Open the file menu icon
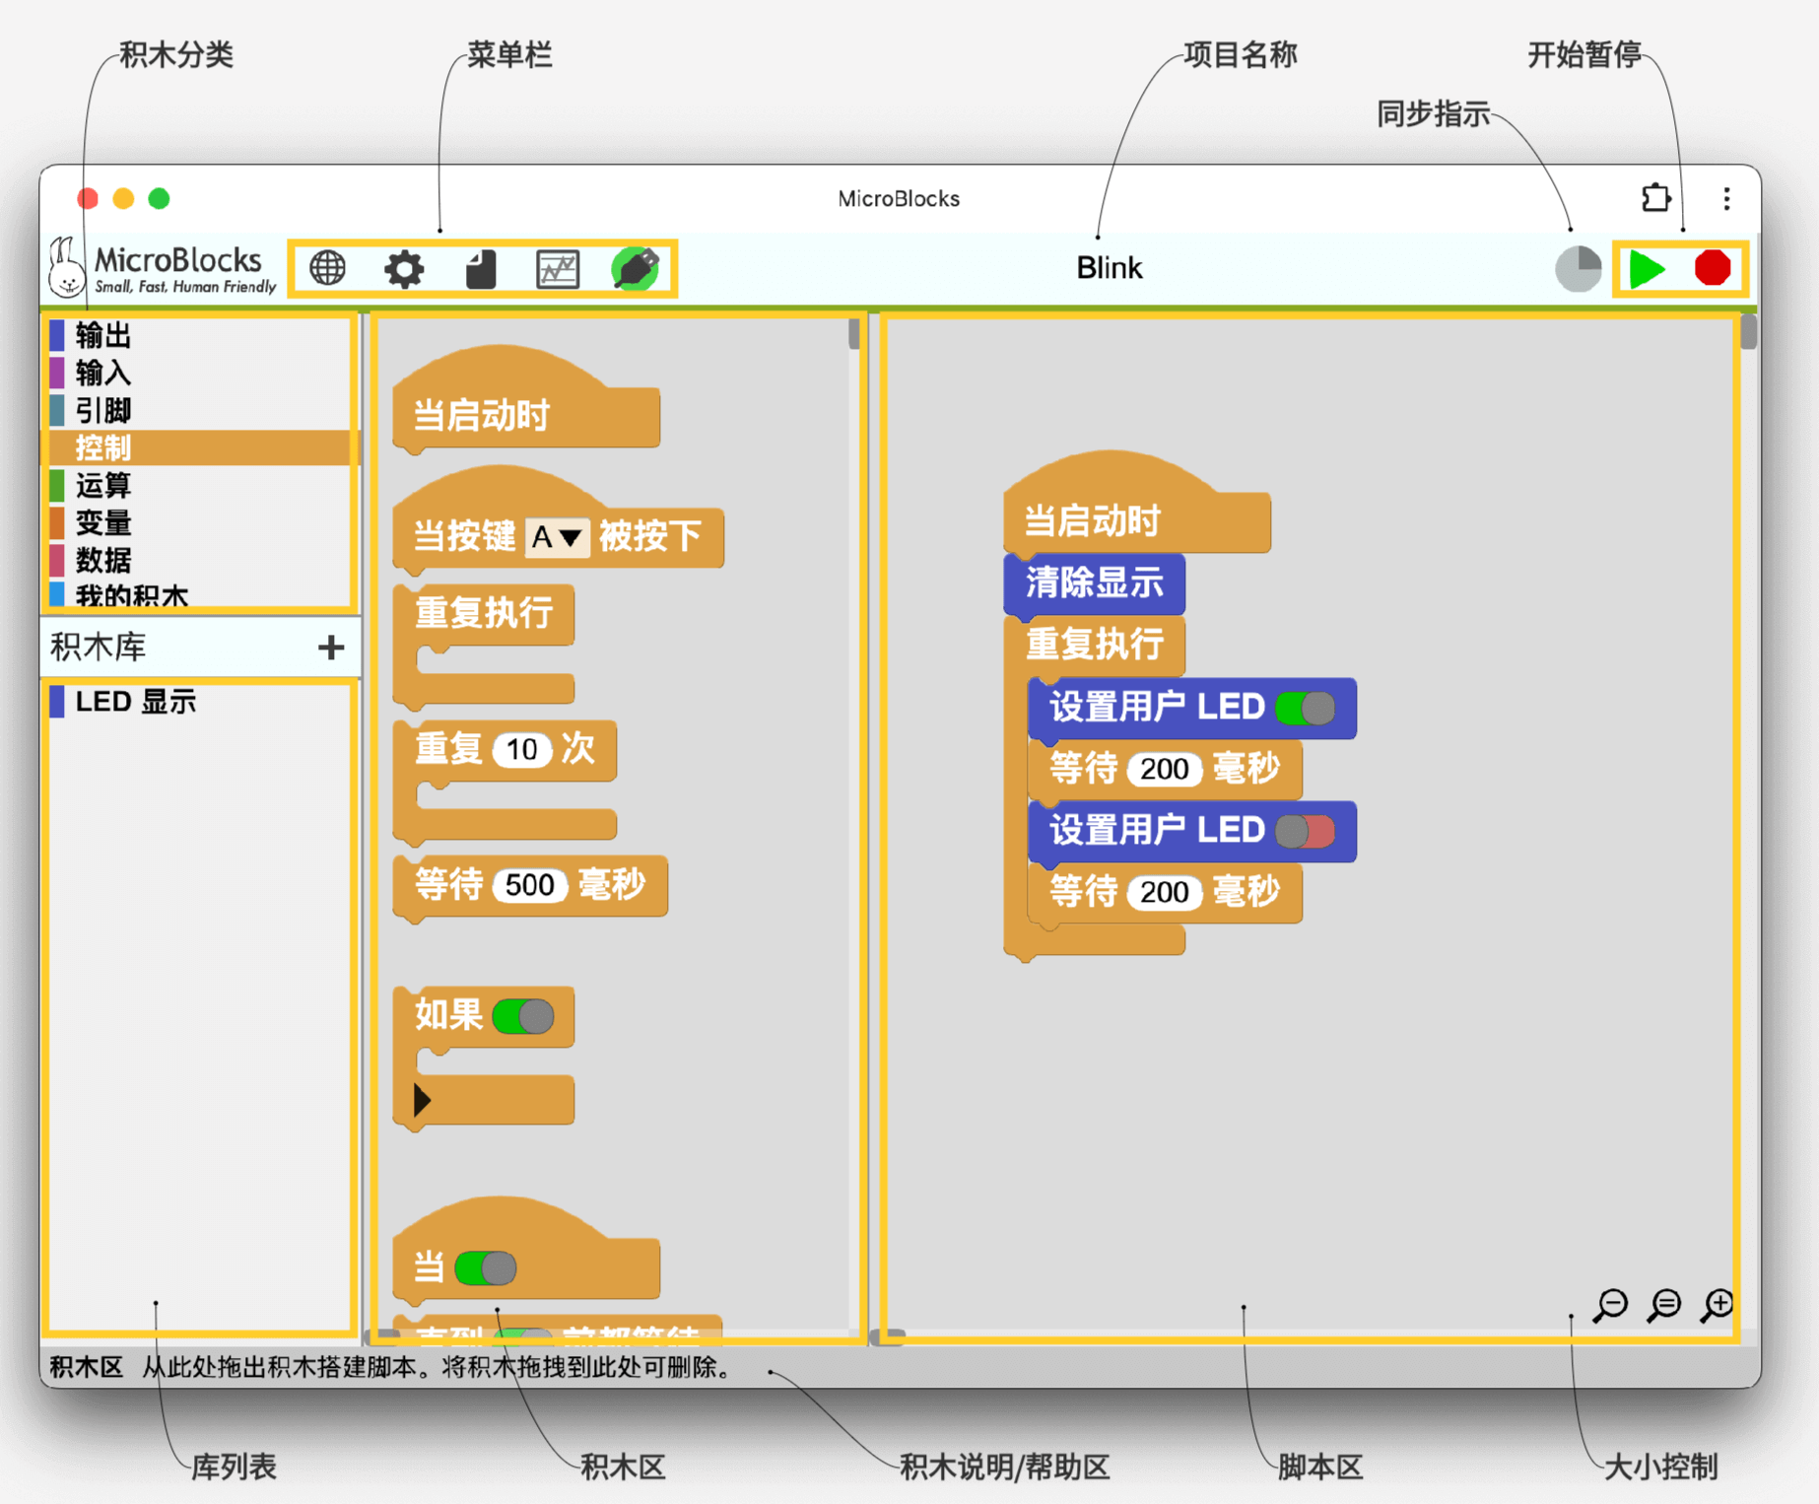The image size is (1819, 1504). [x=481, y=268]
